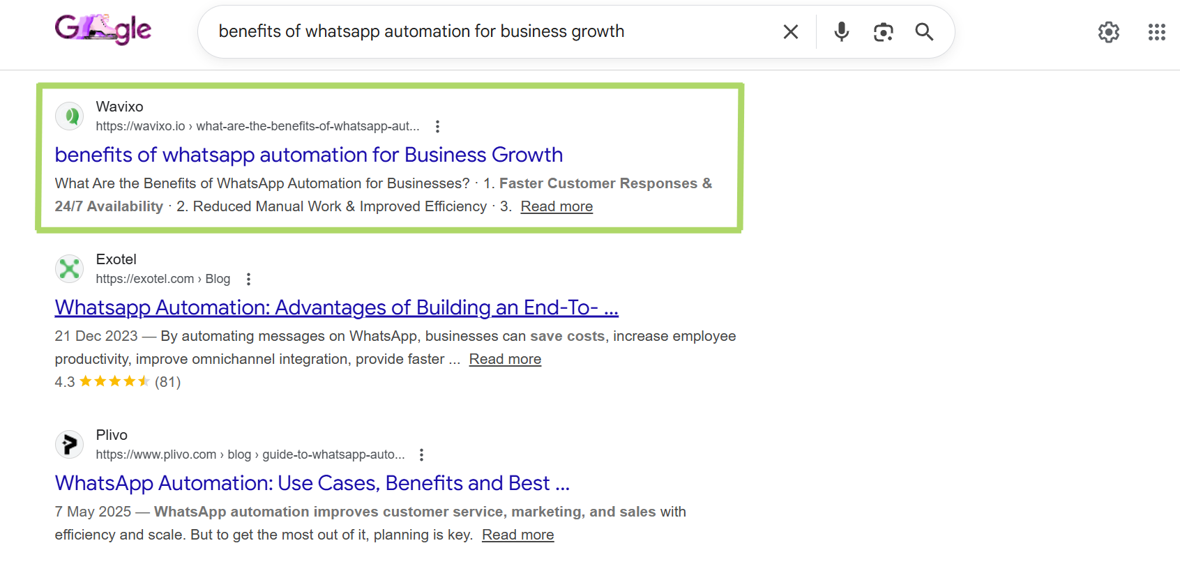Viewport: 1180px width, 580px height.
Task: Click the Exotel site favicon
Action: point(70,269)
